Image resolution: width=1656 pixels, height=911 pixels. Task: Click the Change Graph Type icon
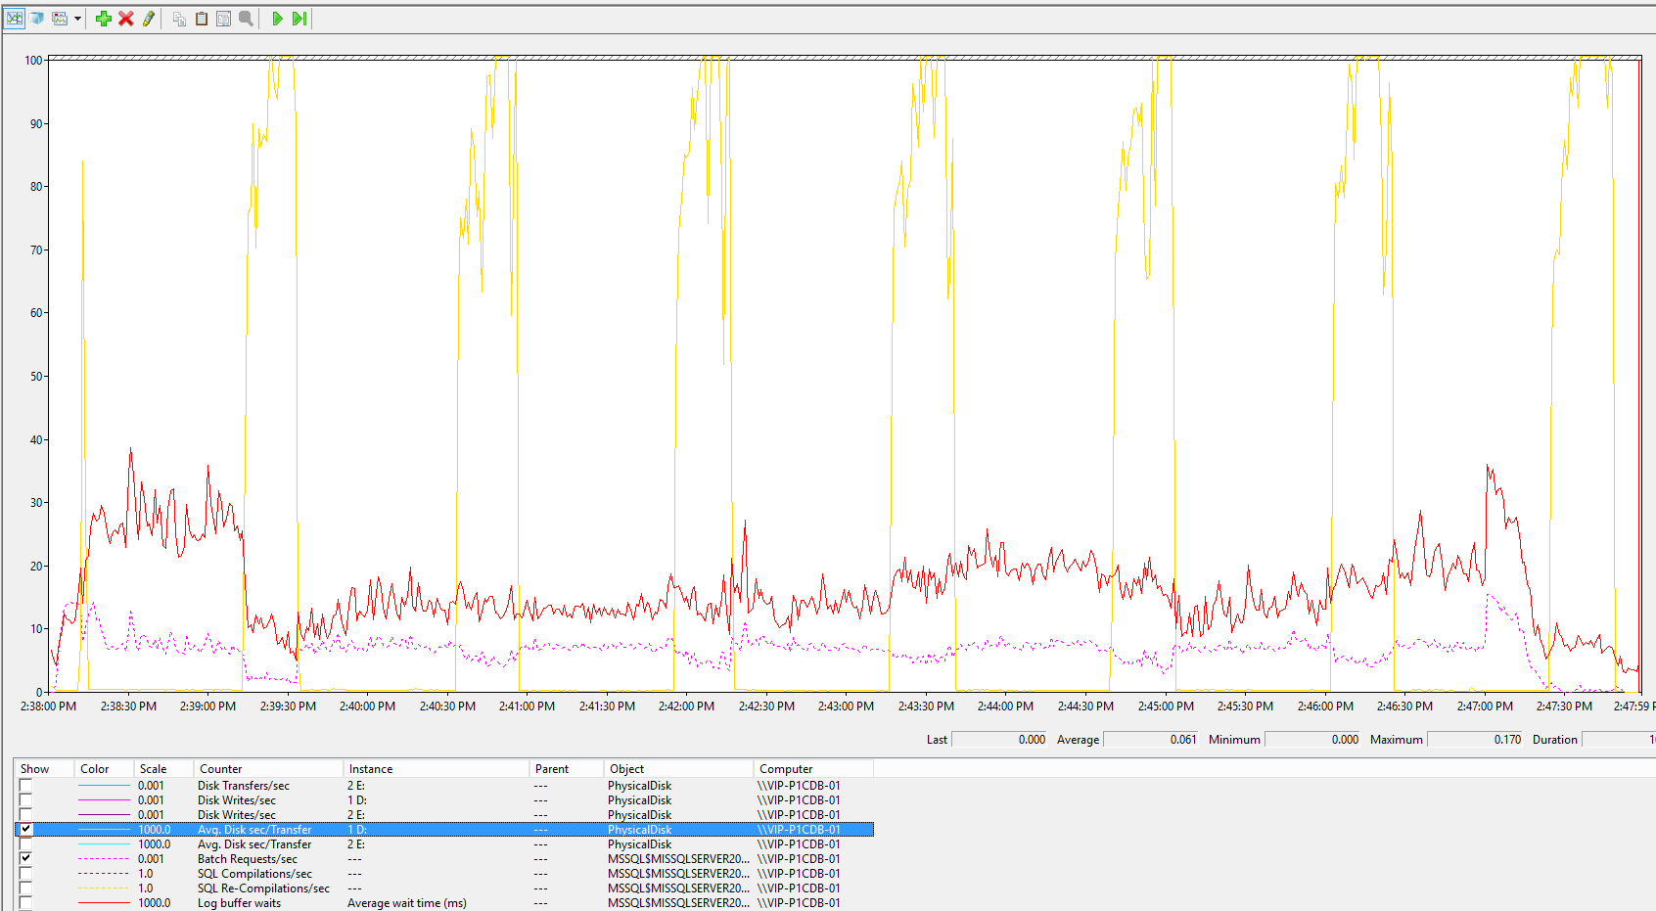point(60,19)
